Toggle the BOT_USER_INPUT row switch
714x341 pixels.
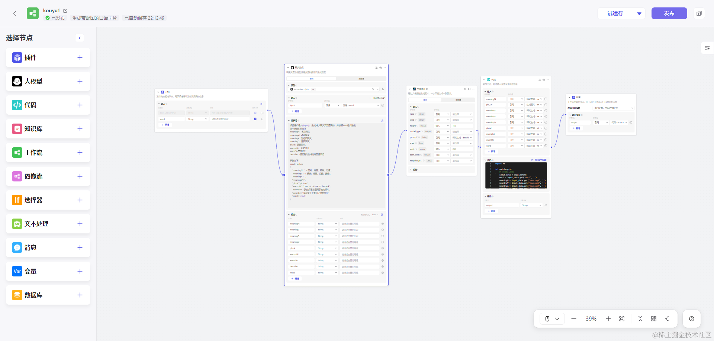point(262,113)
